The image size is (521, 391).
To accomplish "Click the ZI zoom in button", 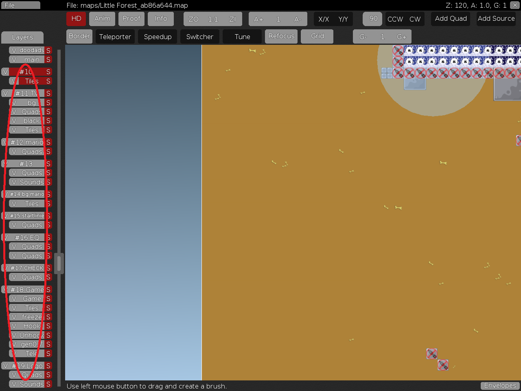I will coord(232,19).
